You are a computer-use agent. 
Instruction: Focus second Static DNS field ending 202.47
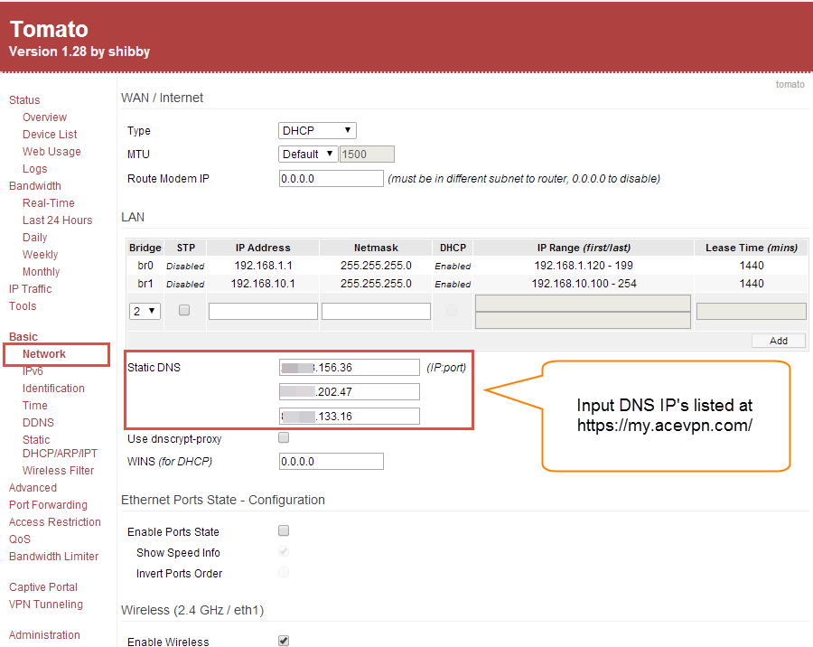349,392
